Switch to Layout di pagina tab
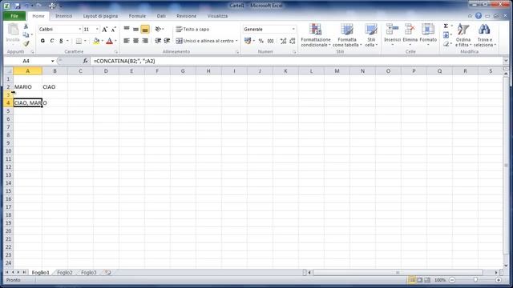 pos(100,16)
